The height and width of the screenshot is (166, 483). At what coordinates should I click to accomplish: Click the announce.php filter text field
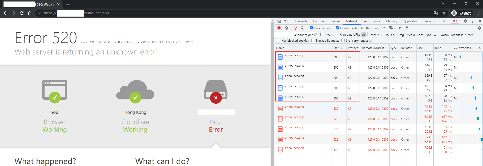click(303, 35)
